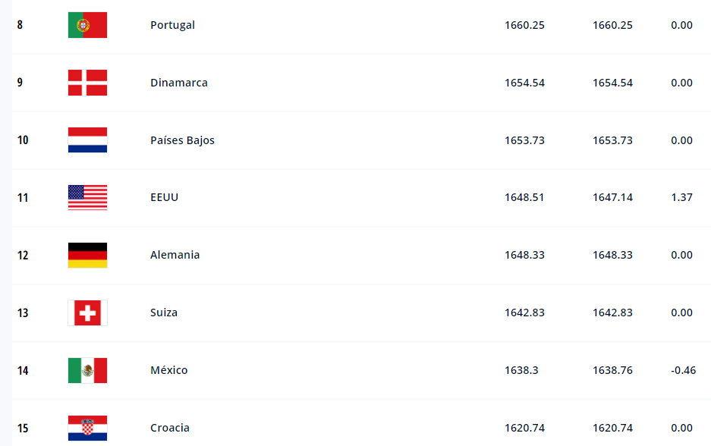Click the Dinamarca flag icon
This screenshot has height=446, width=711.
coord(87,82)
